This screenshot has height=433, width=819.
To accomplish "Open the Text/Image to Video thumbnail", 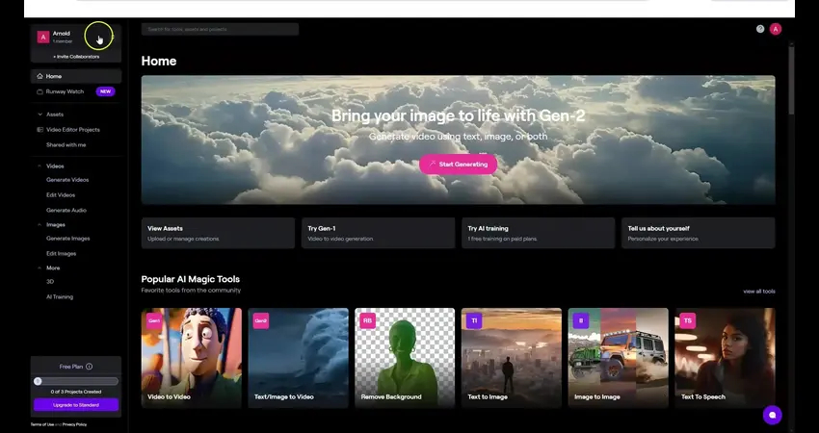I will tap(299, 357).
